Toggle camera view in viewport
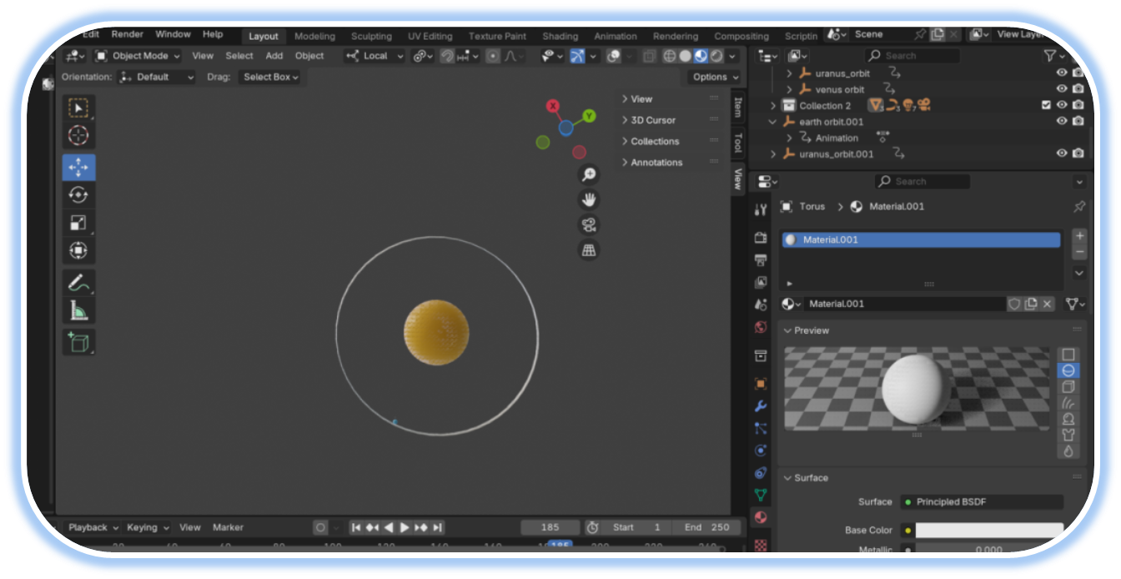The width and height of the screenshot is (1121, 579). (589, 225)
